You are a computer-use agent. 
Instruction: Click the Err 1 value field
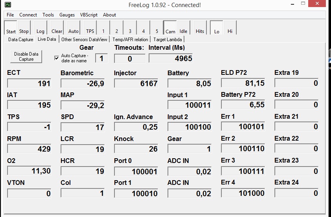pyautogui.click(x=243, y=127)
